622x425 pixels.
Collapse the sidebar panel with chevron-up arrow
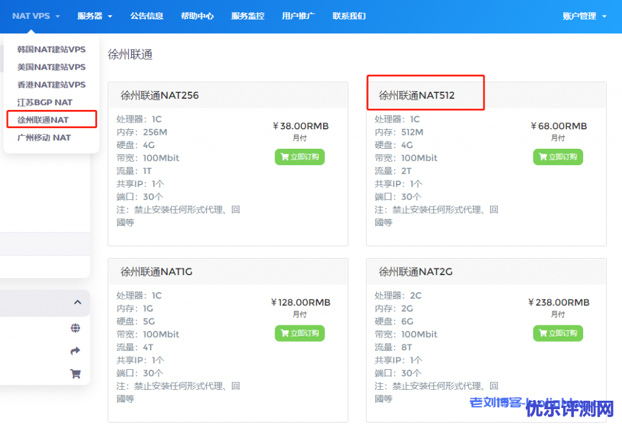(x=77, y=302)
